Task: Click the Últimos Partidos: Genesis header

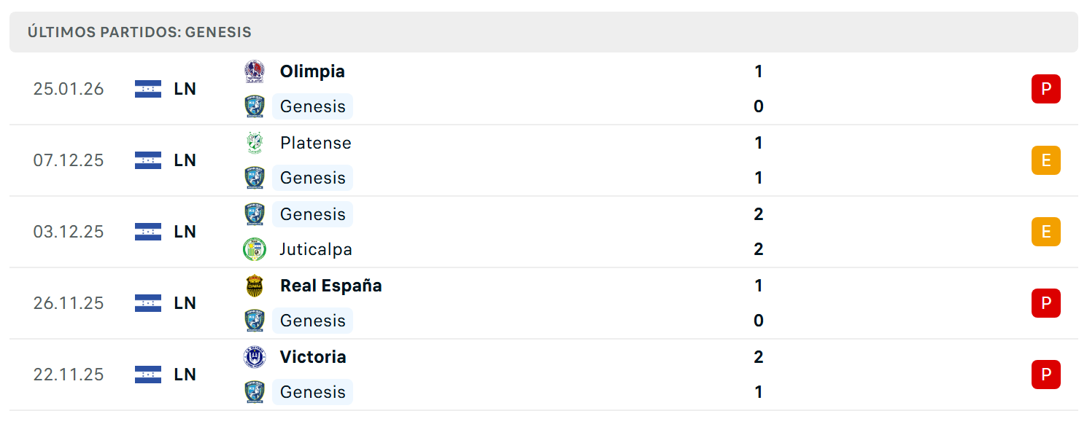Action: click(139, 32)
